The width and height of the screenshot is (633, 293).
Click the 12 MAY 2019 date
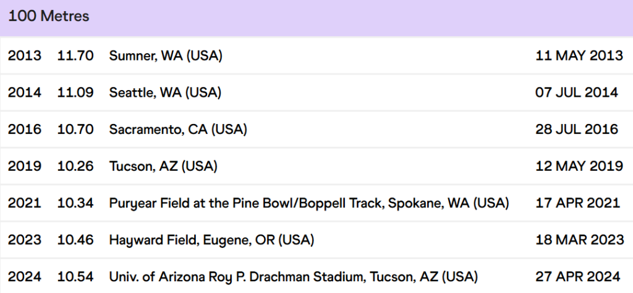579,166
